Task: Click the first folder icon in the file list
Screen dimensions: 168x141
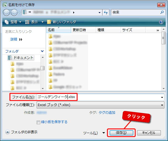Action: coord(50,36)
